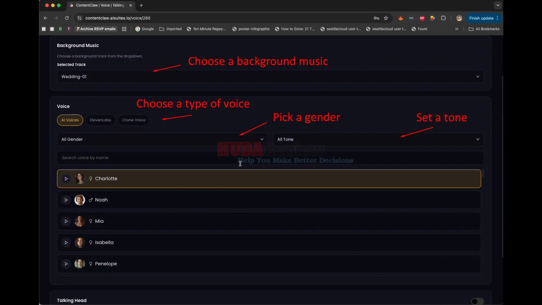Image resolution: width=542 pixels, height=305 pixels.
Task: Open All Bookmarks folder
Action: tap(484, 29)
